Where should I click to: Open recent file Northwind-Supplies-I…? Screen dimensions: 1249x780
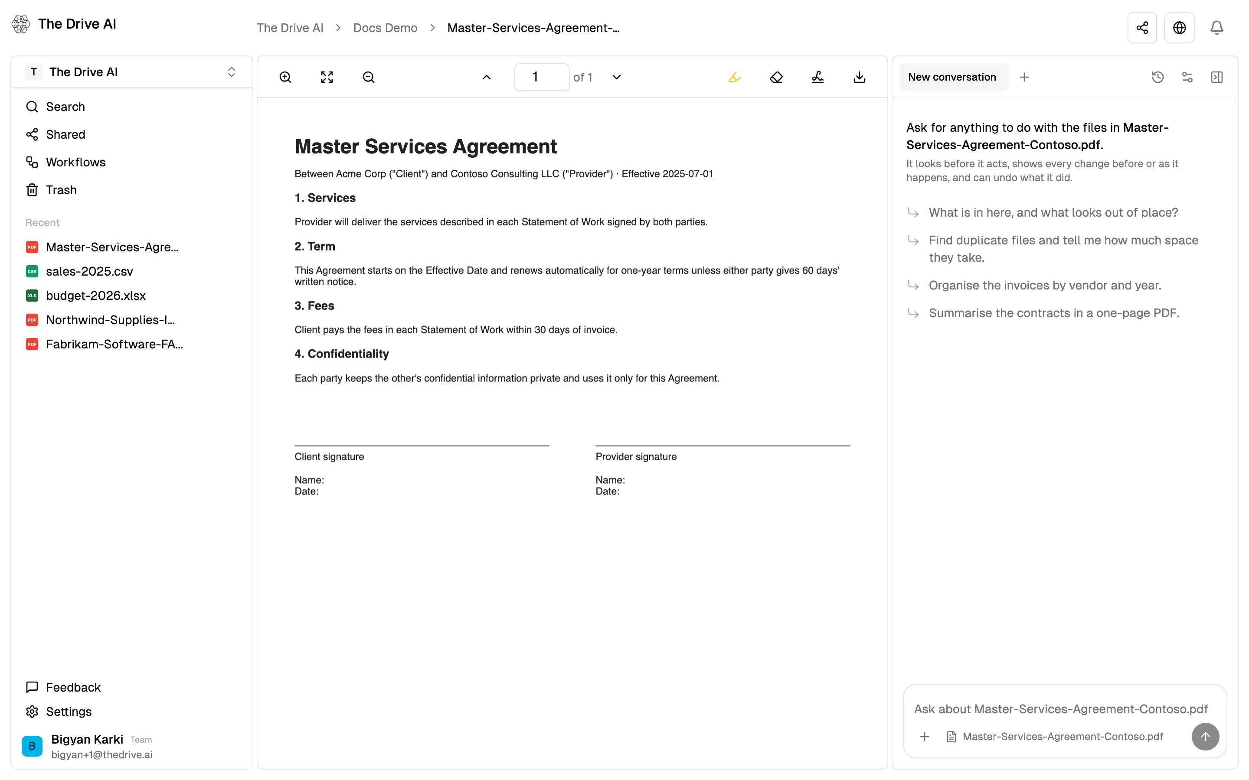tap(101, 320)
